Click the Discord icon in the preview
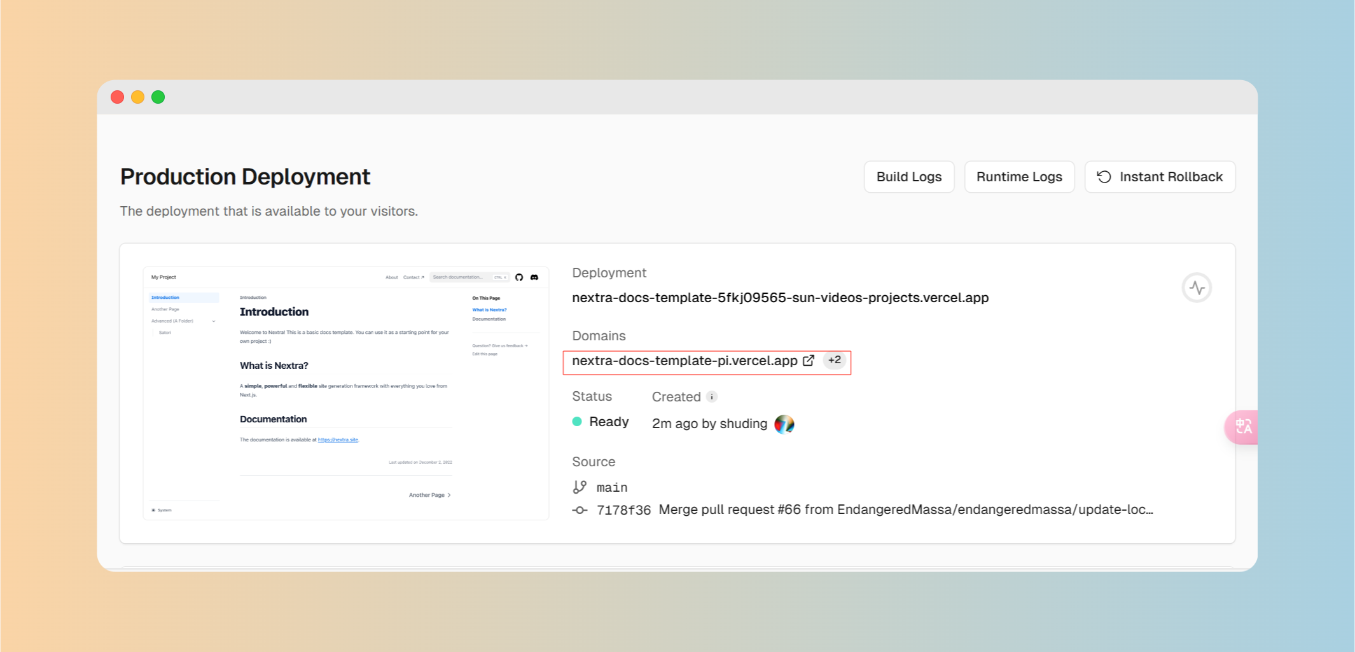The height and width of the screenshot is (652, 1355). point(534,277)
